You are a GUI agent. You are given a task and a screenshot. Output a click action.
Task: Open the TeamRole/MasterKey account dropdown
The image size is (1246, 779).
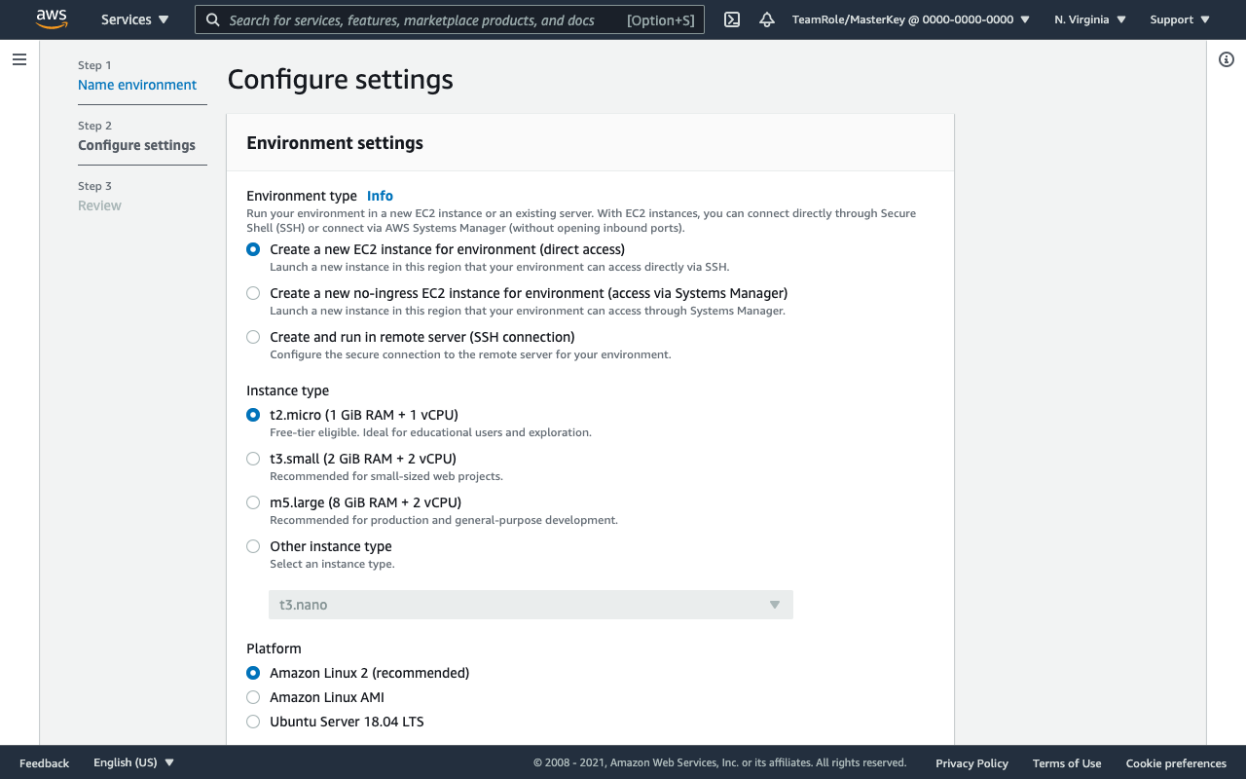(911, 19)
